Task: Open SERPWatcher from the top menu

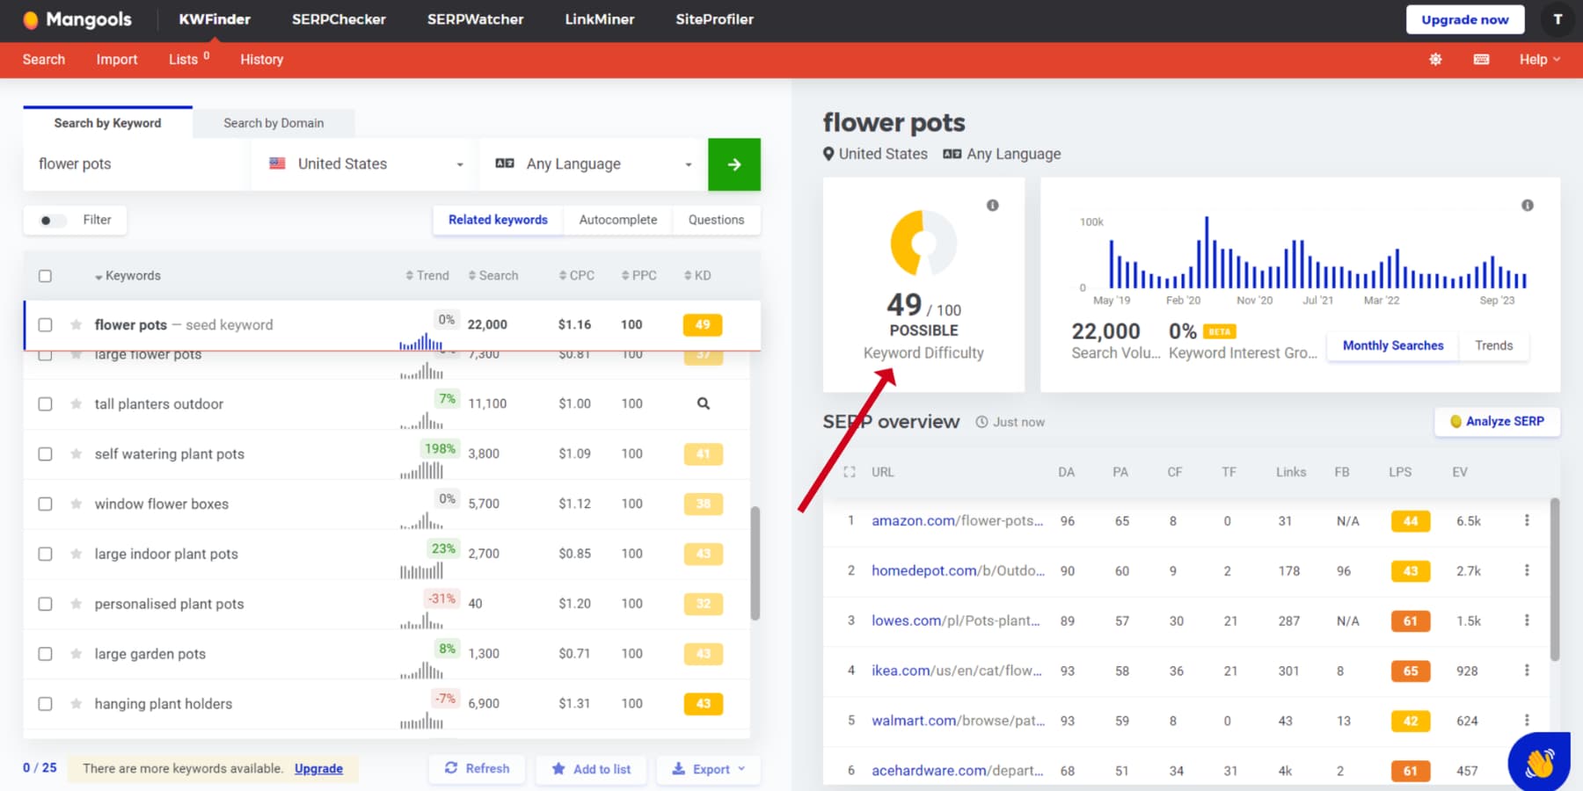Action: (475, 19)
